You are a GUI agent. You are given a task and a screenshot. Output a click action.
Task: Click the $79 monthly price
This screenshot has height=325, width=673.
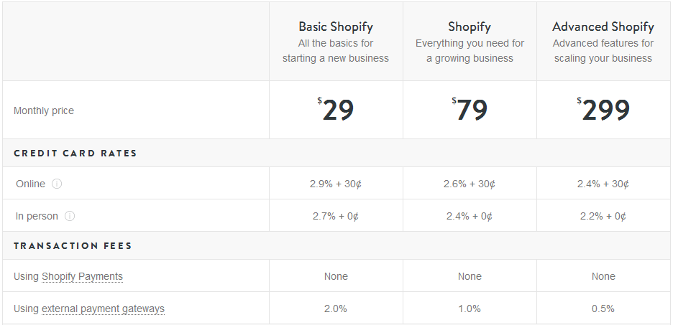pos(470,110)
